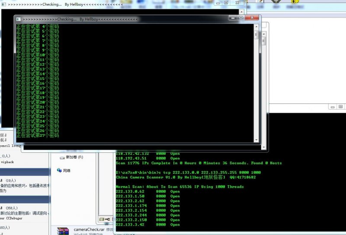Click the 222.133.2.62 scan result line
Image resolution: width=346 pixels, height=235 pixels.
pyautogui.click(x=147, y=201)
